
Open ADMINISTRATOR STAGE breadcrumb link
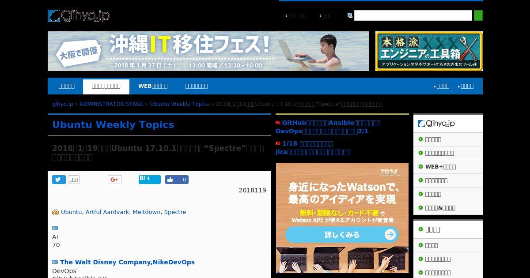point(111,104)
